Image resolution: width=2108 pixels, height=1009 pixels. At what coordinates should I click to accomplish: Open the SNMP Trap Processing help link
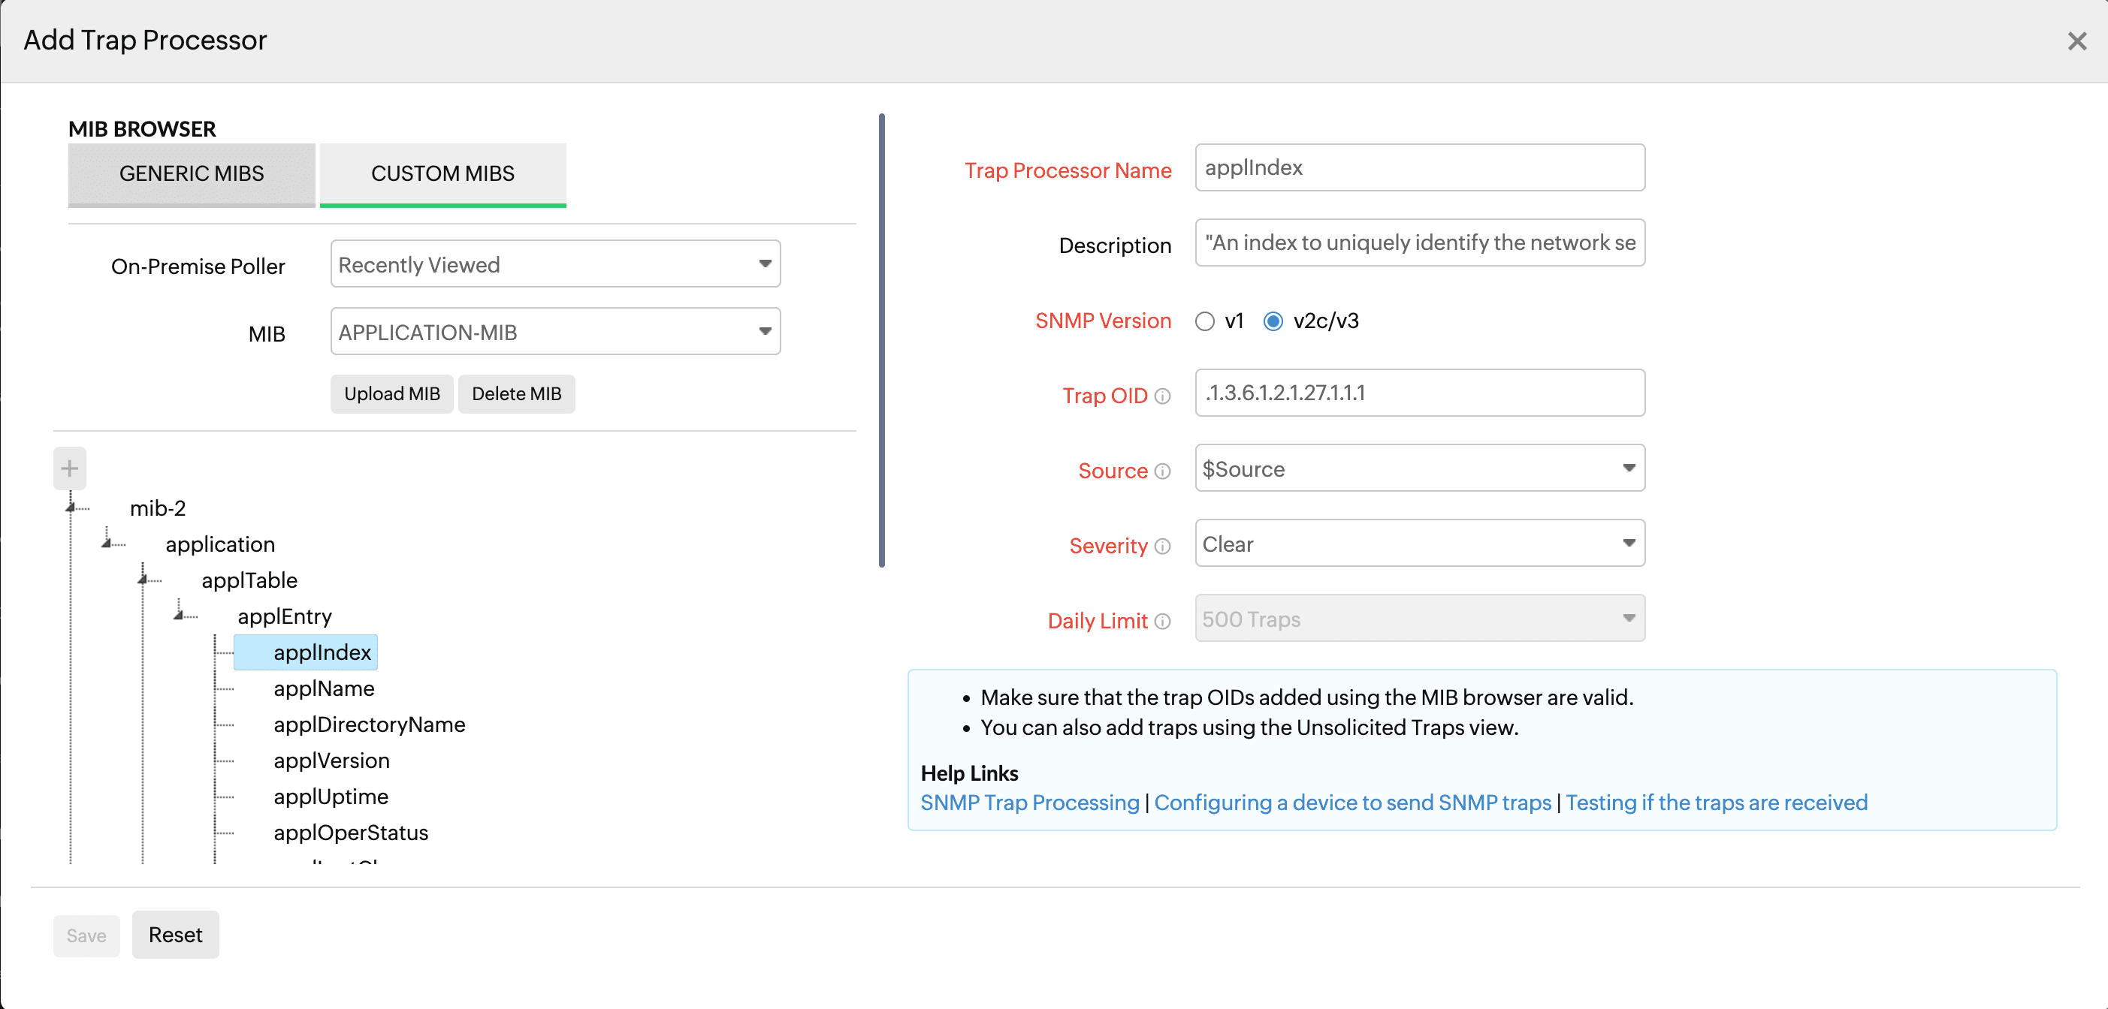[x=1028, y=802]
